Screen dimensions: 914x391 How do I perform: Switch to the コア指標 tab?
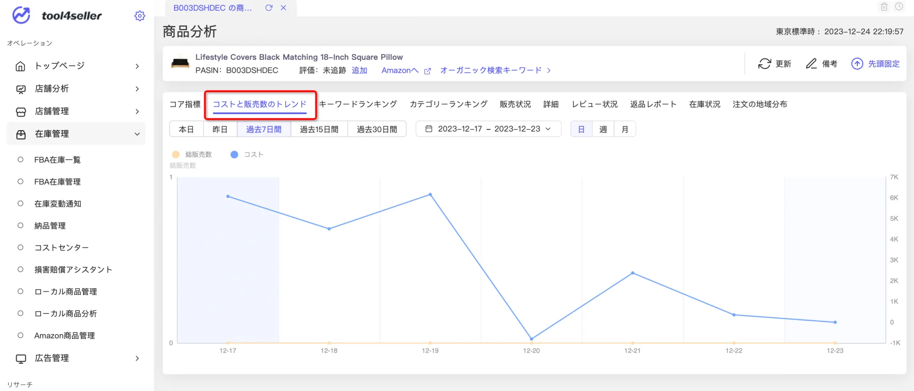[185, 104]
